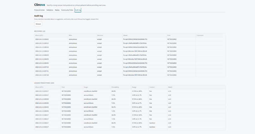Click Trial header in Logged predictions table
This screenshot has height=134, width=255.
pos(63,87)
